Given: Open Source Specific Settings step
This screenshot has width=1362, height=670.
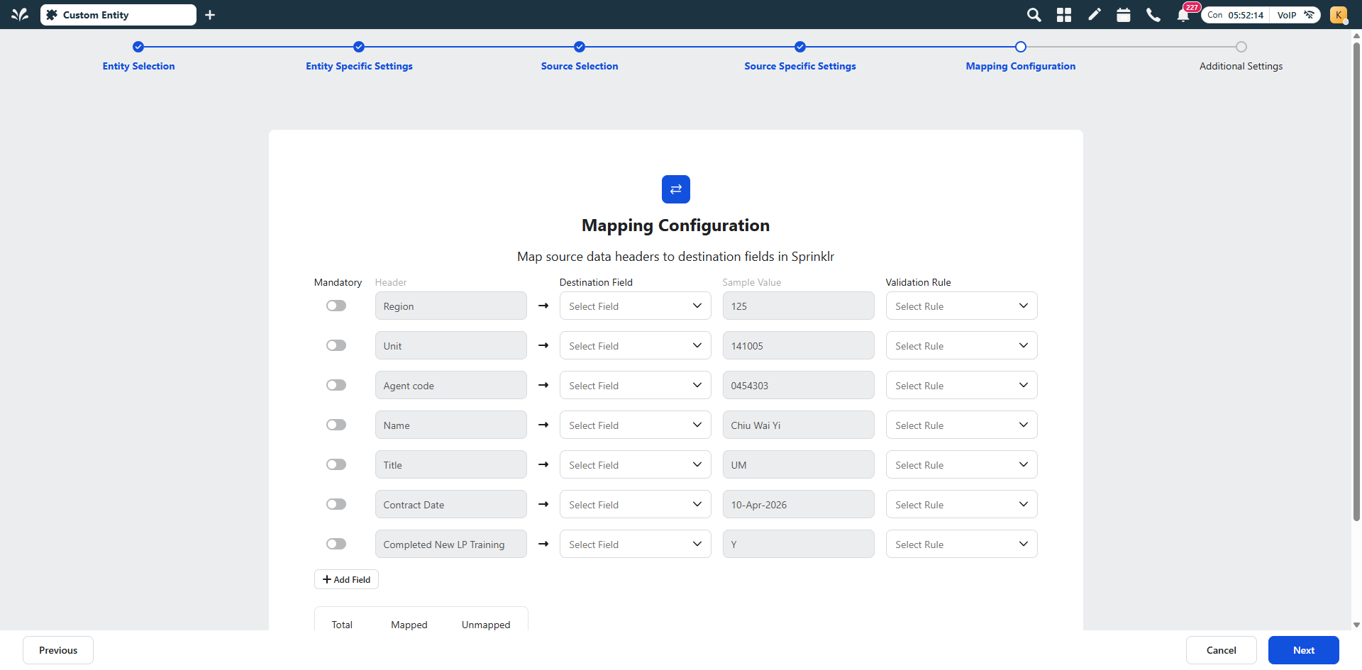Looking at the screenshot, I should [x=800, y=66].
